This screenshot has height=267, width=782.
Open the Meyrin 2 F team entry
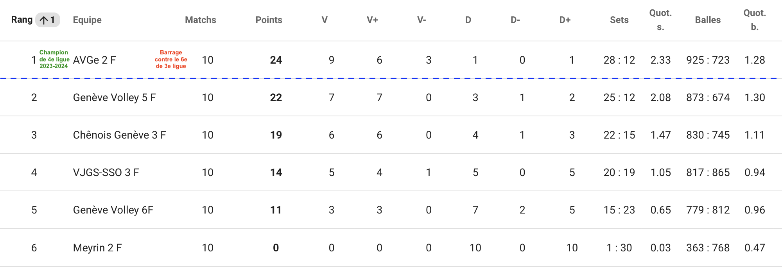click(x=97, y=248)
